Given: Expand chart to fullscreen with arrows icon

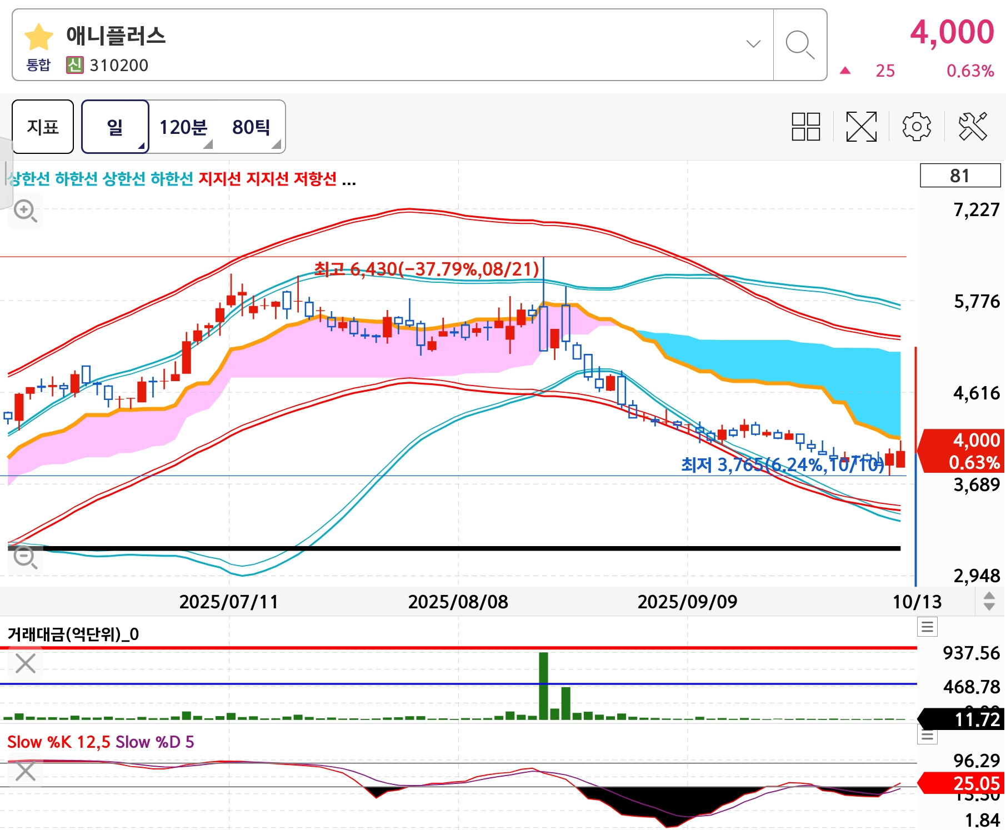Looking at the screenshot, I should 862,127.
